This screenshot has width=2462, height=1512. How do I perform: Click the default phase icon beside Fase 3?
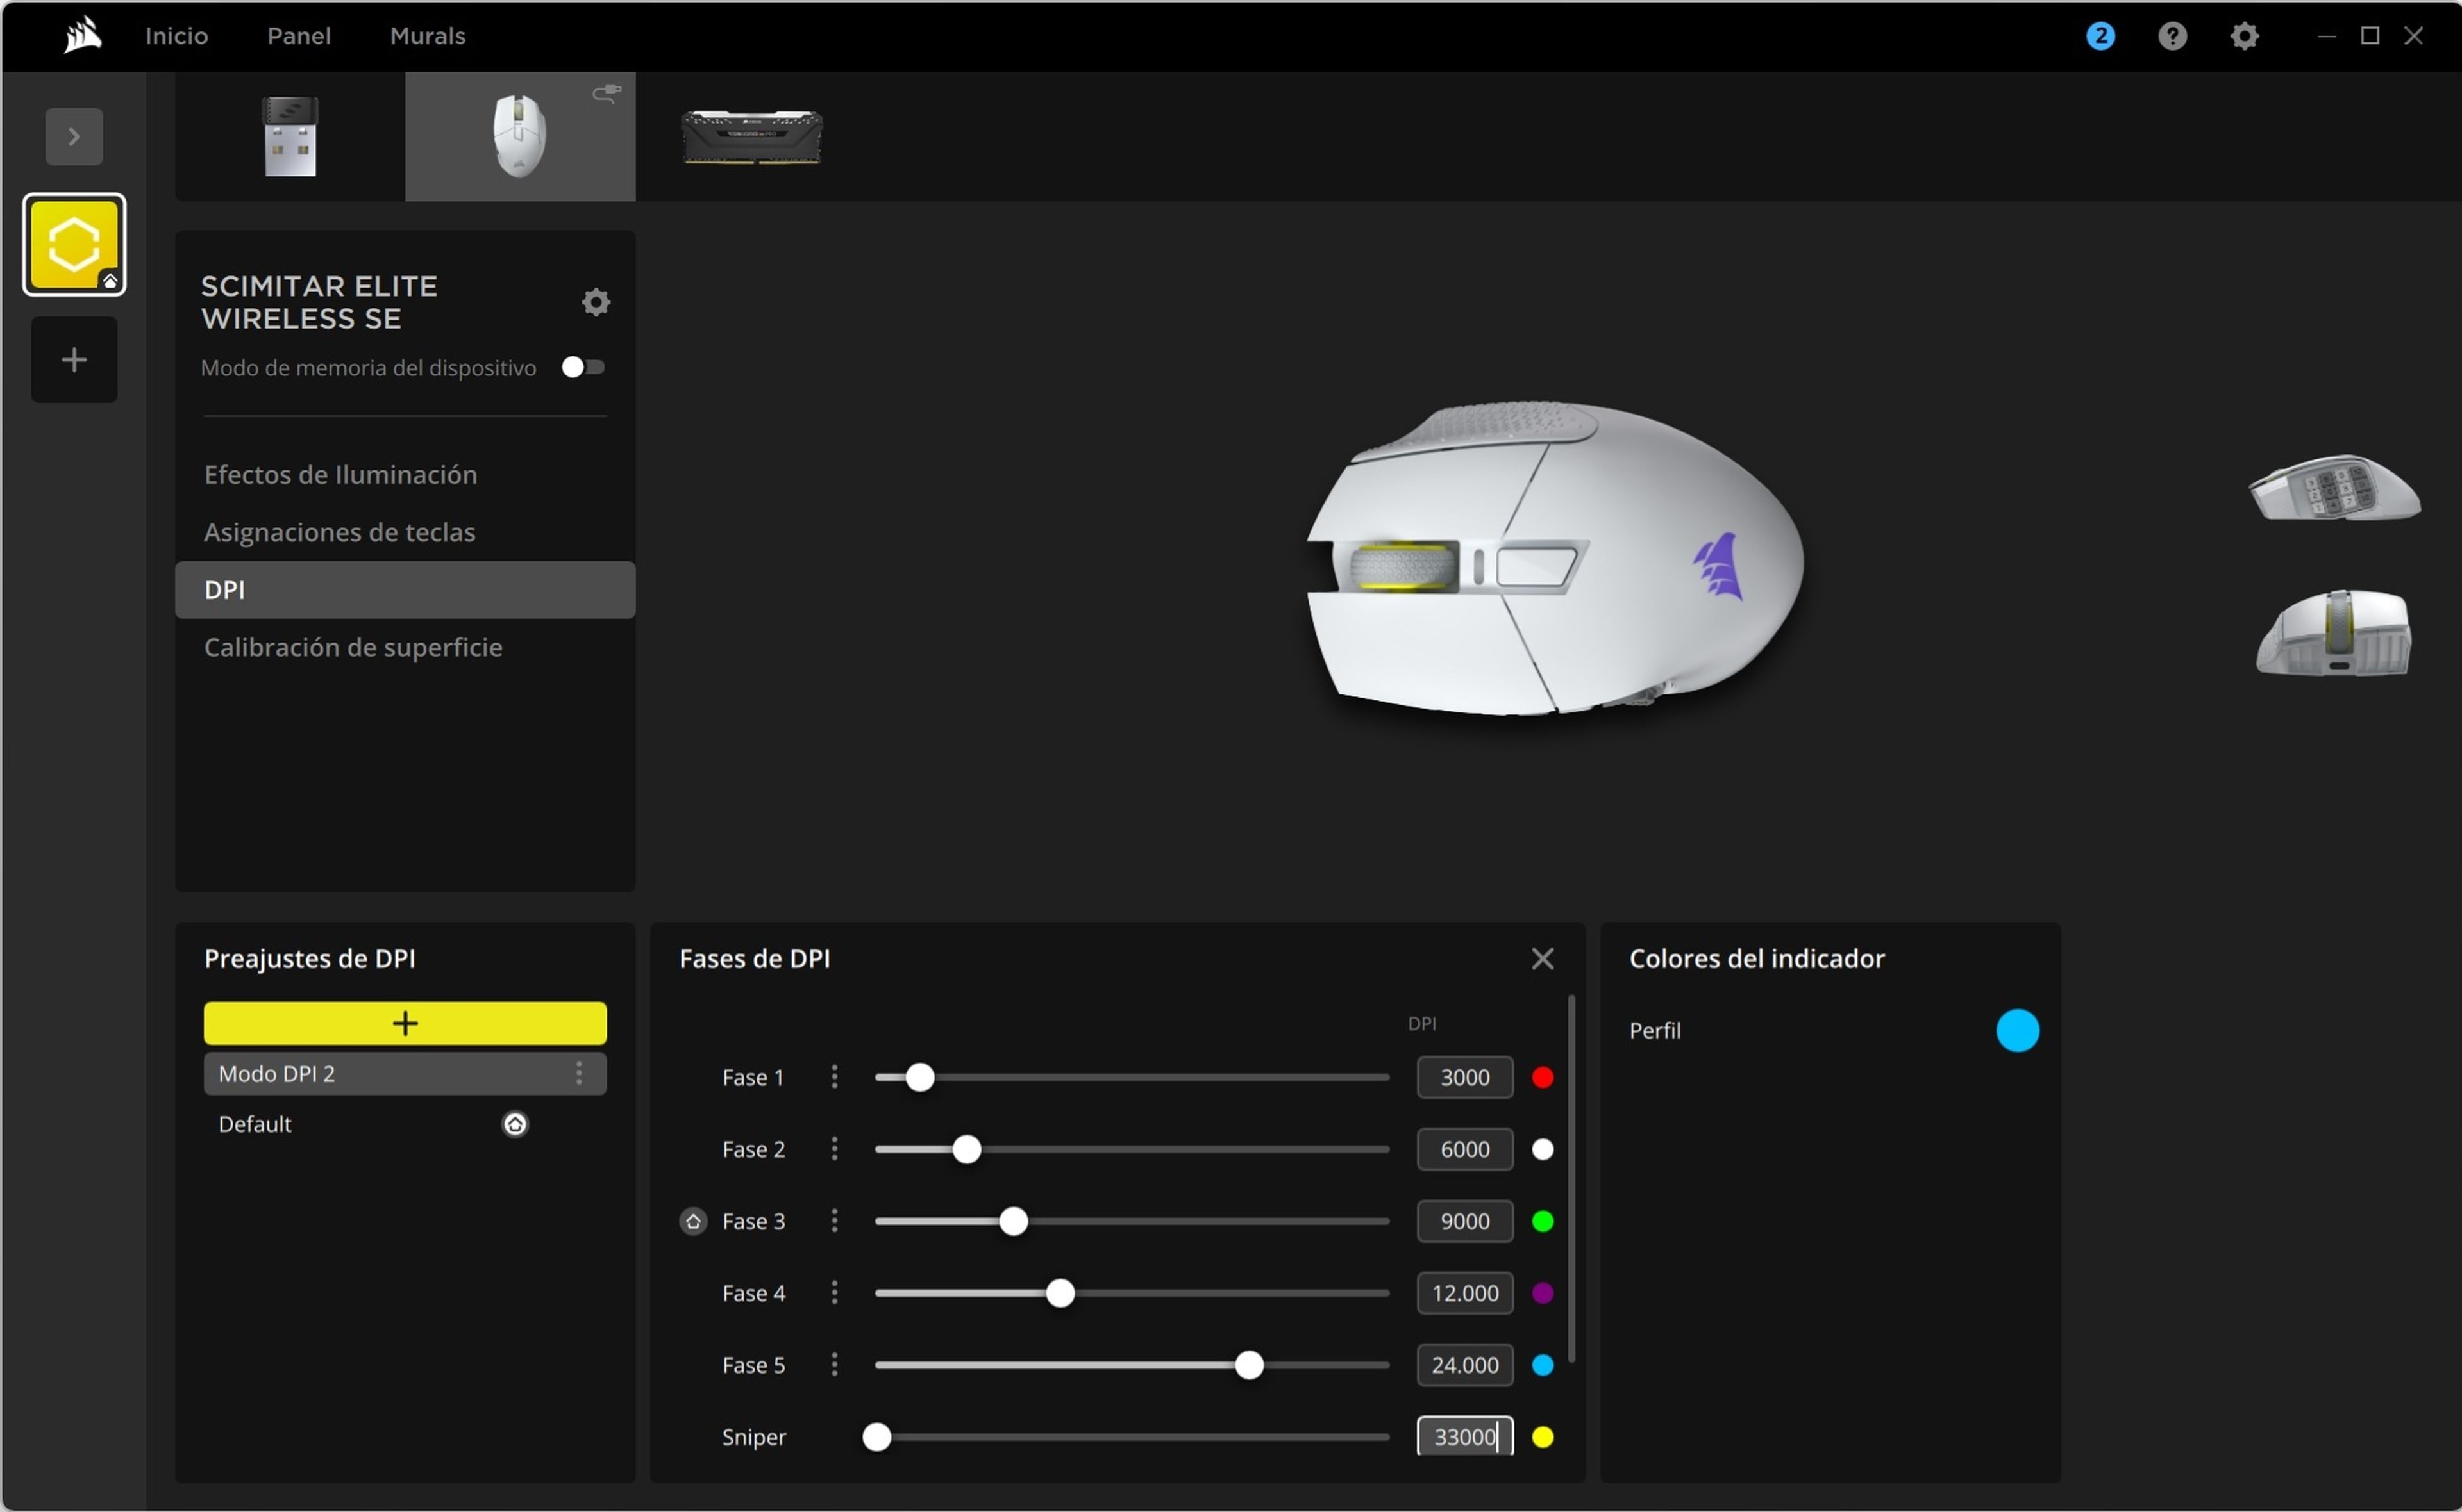(692, 1221)
